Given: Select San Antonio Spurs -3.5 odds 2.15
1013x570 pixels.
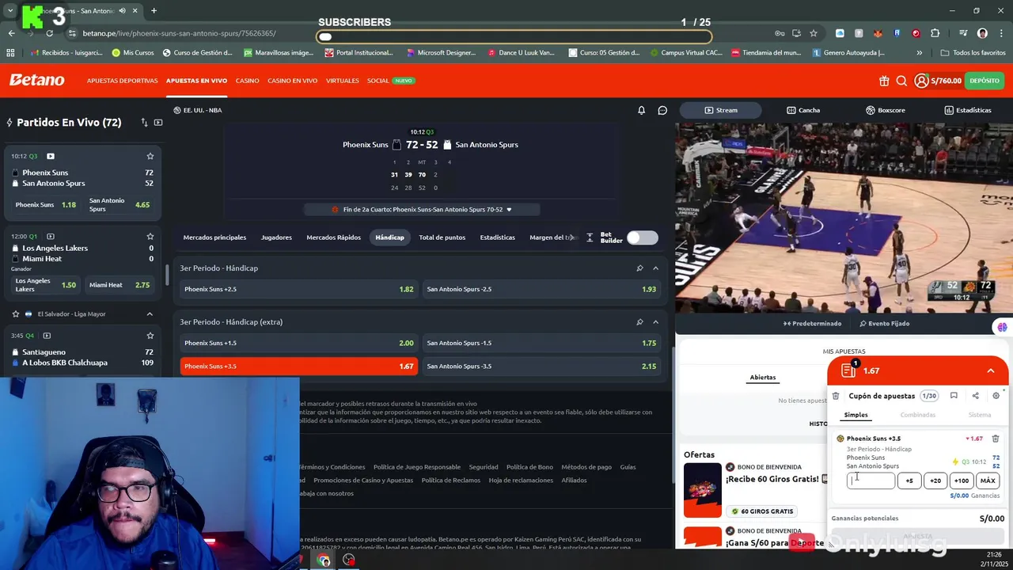Looking at the screenshot, I should tap(541, 366).
